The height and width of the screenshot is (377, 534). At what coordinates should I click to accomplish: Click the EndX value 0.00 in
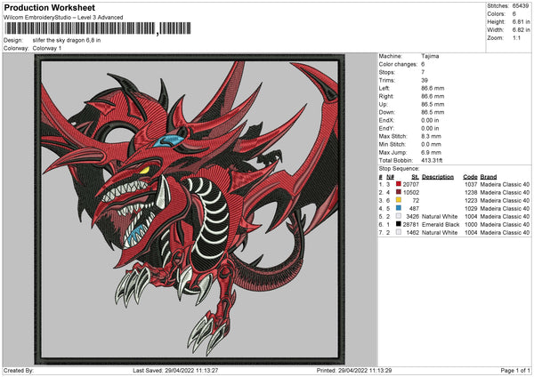tap(430, 120)
